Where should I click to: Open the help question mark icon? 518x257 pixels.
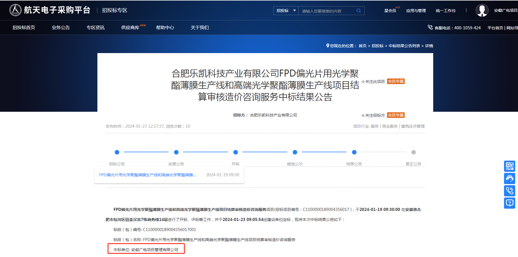coord(509,203)
